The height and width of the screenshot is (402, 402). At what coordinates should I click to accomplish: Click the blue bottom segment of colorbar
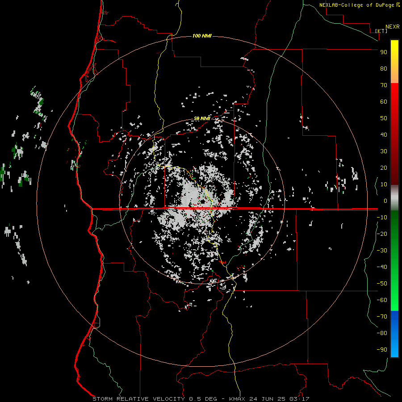[394, 334]
